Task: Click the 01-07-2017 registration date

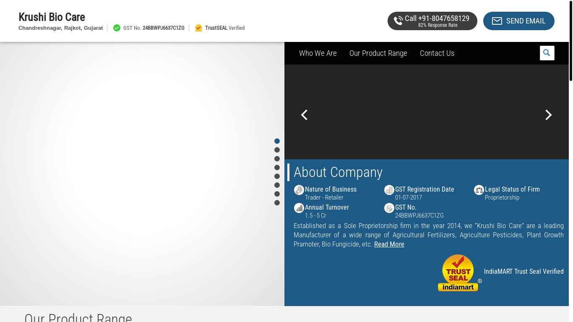Action: point(409,197)
